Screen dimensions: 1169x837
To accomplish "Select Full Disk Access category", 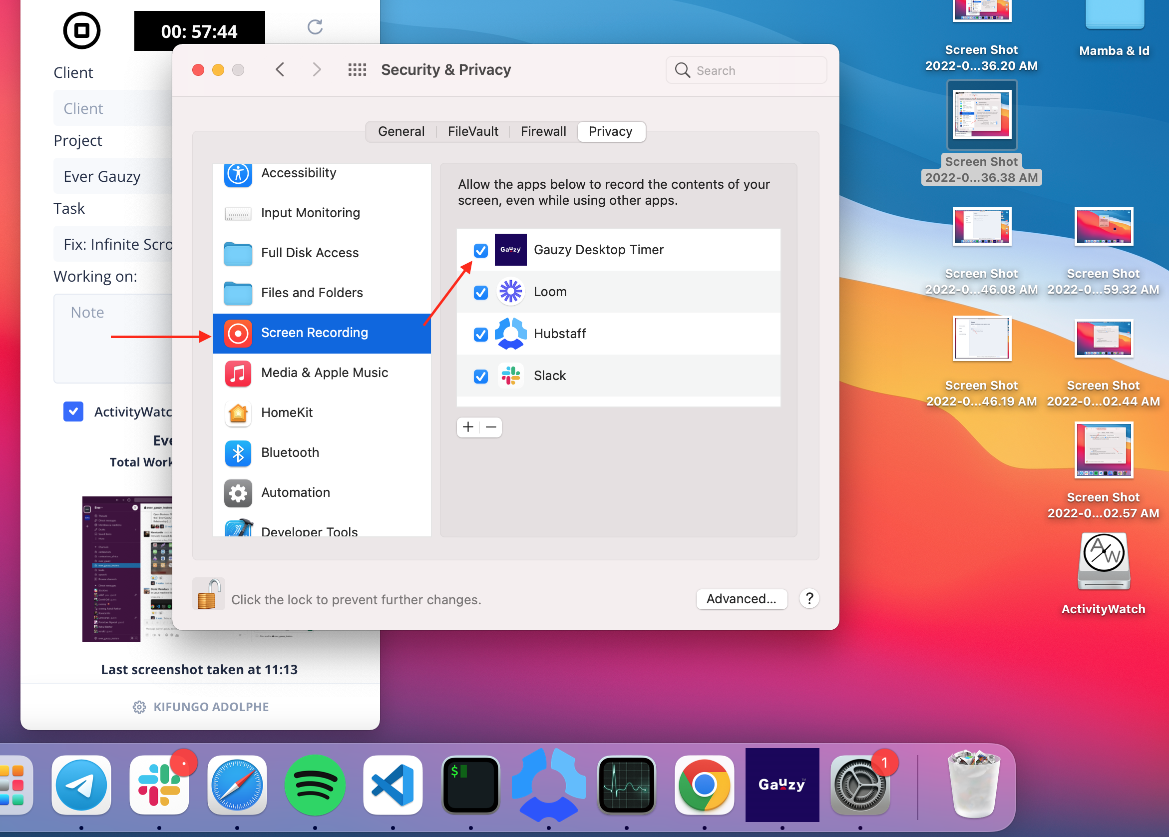I will coord(322,253).
